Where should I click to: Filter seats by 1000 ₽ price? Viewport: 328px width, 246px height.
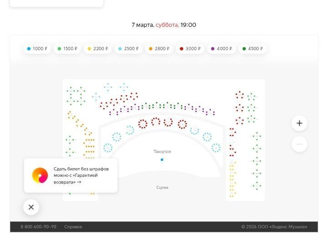point(37,49)
